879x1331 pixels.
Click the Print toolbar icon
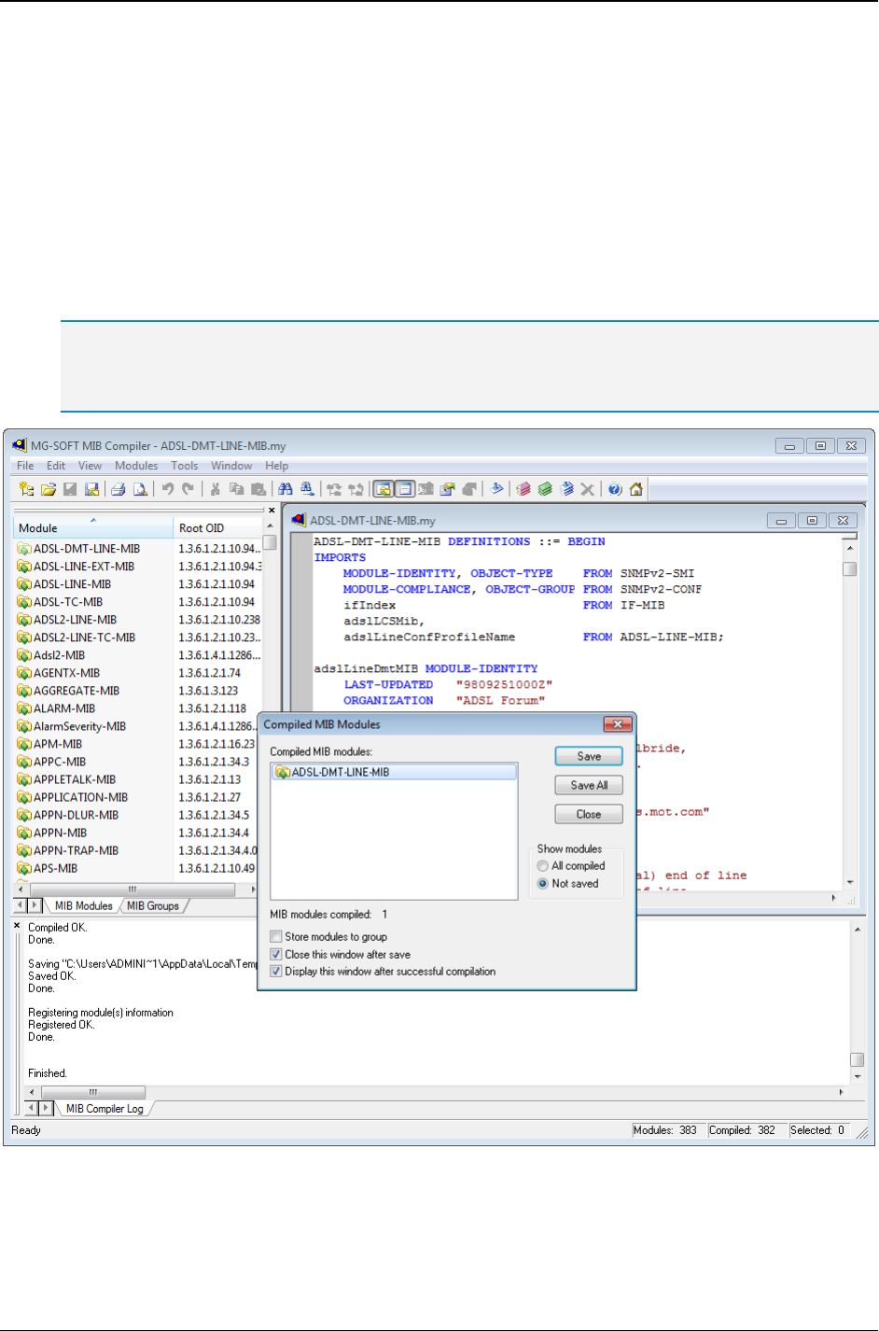118,489
